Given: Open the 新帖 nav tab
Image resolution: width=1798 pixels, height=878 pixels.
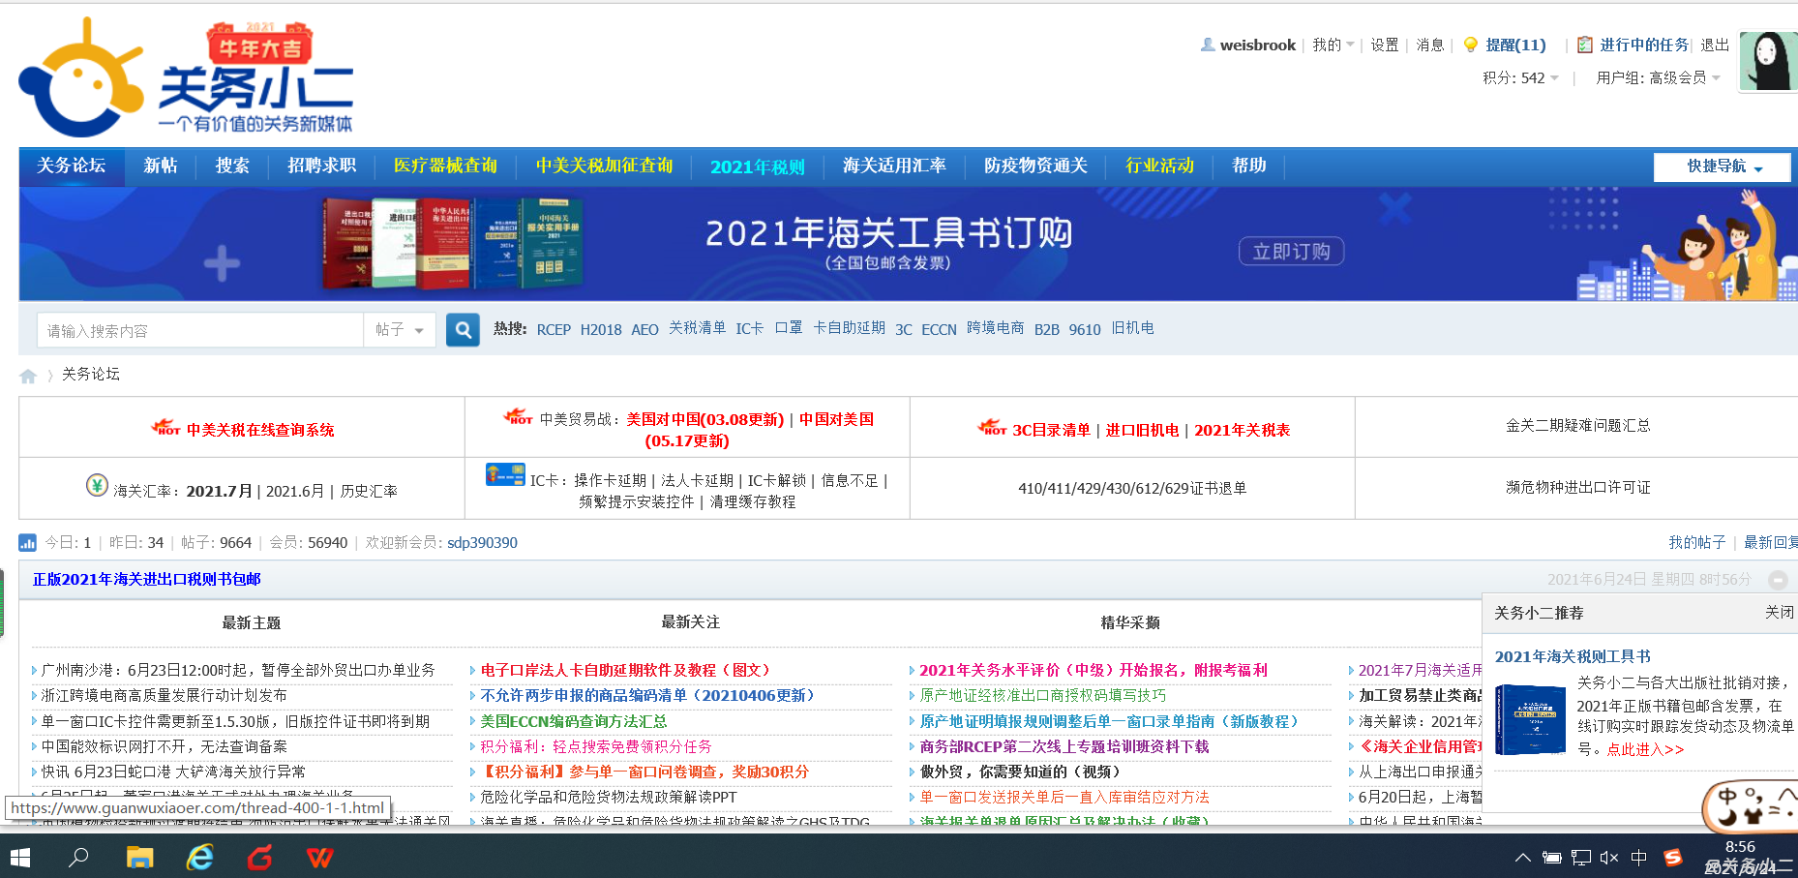Looking at the screenshot, I should point(161,166).
